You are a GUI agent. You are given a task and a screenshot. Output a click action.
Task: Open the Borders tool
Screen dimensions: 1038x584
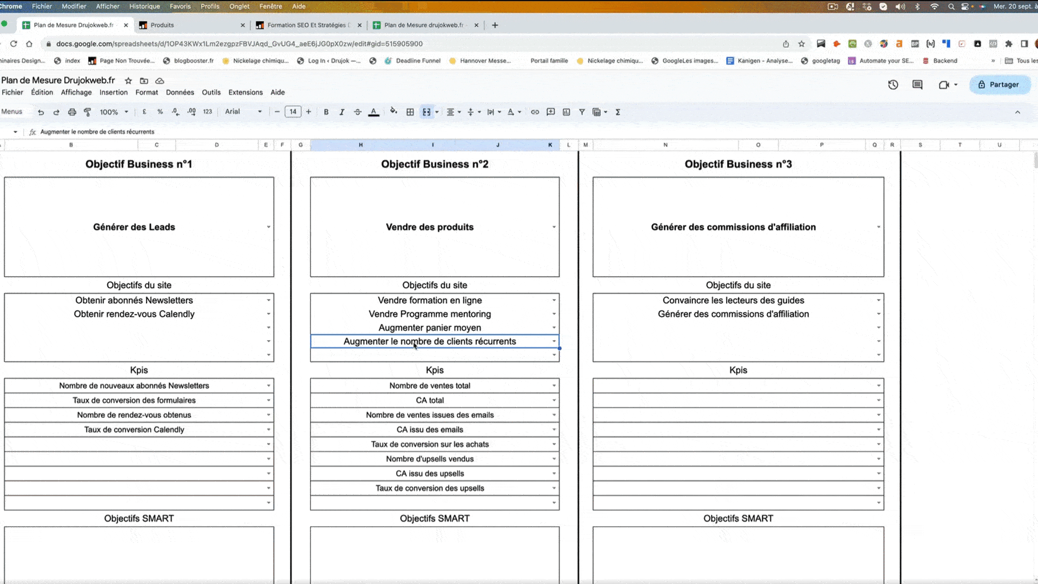pos(410,112)
